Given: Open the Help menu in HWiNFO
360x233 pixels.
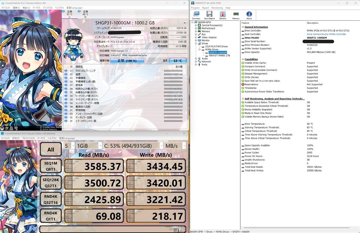Looking at the screenshot, I should pos(228,8).
